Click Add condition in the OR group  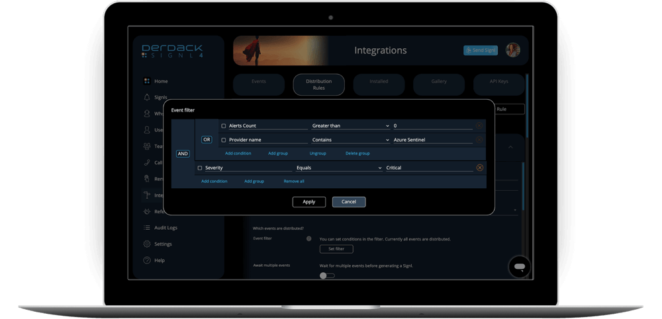pyautogui.click(x=238, y=153)
